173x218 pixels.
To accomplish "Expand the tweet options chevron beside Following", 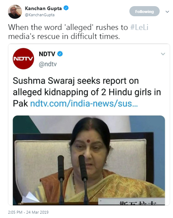I will tap(167, 12).
